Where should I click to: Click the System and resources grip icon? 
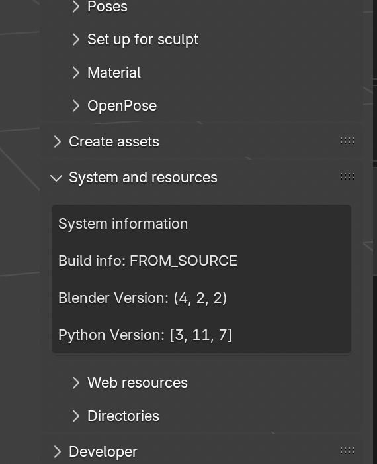pos(347,177)
